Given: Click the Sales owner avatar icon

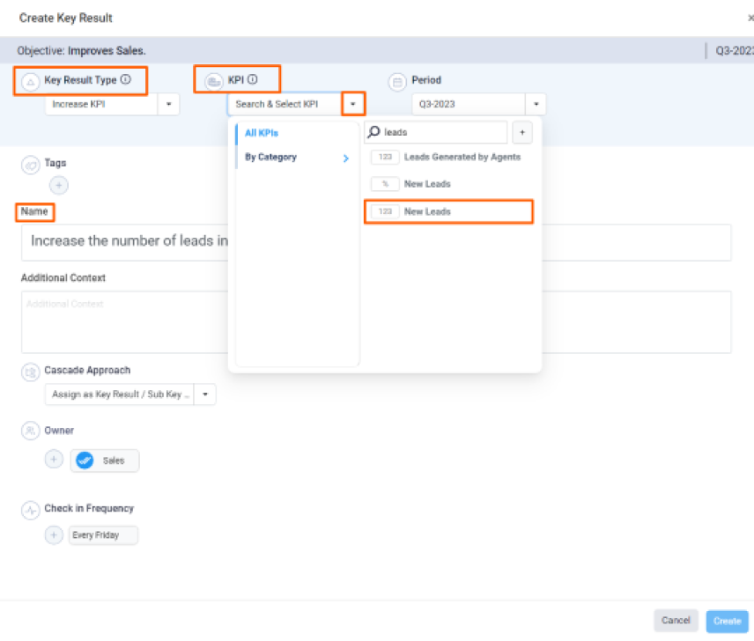Looking at the screenshot, I should click(x=85, y=460).
